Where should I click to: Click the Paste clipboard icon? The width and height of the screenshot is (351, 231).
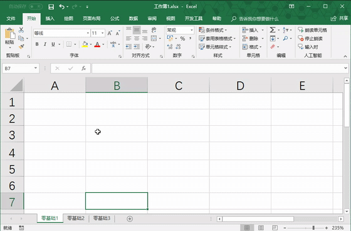(x=10, y=34)
